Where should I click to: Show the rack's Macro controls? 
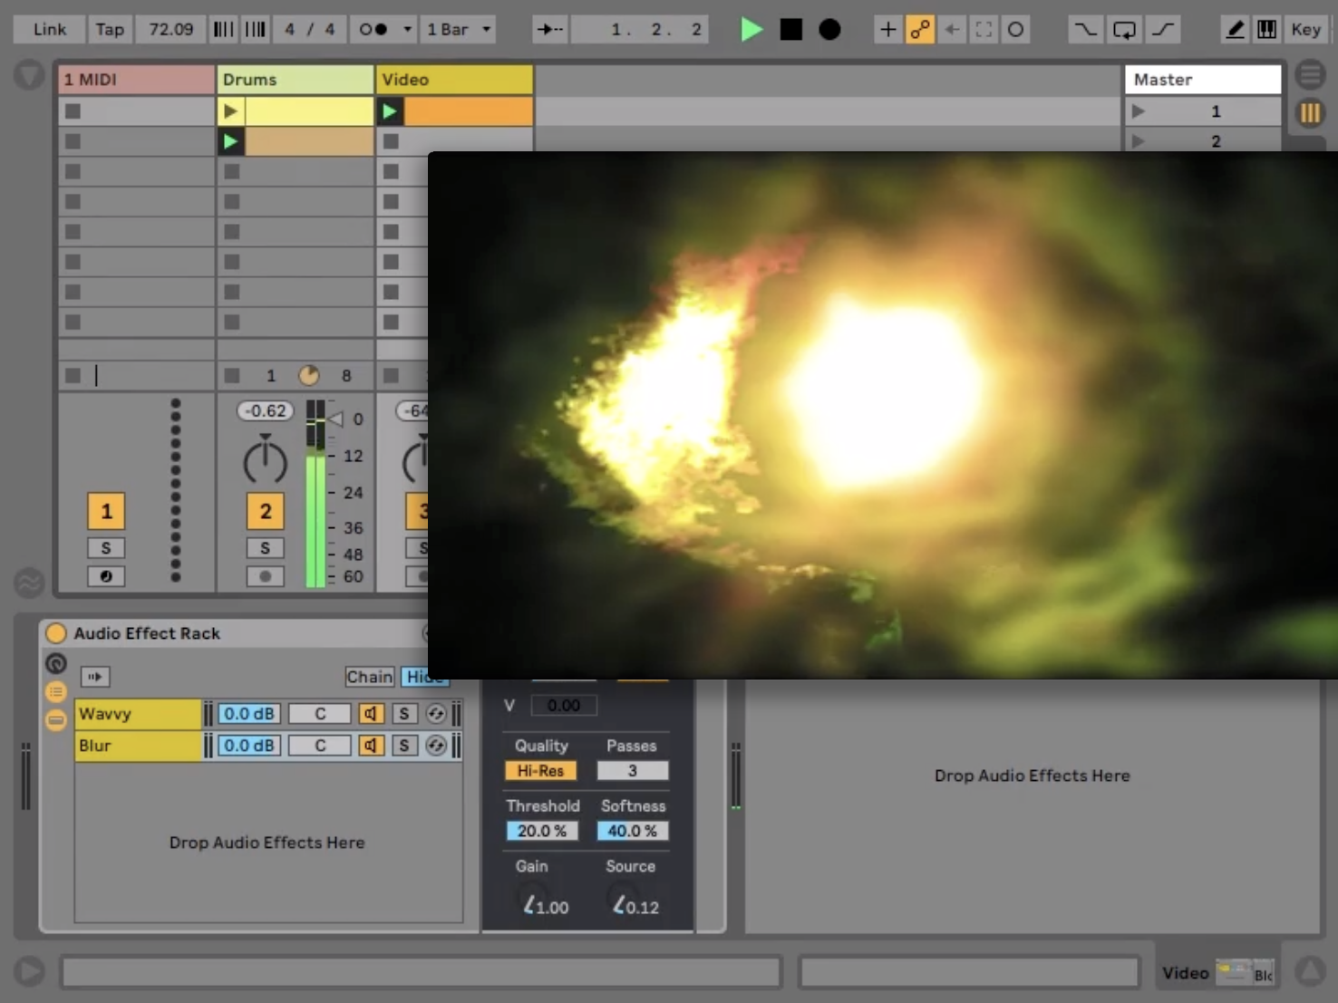point(56,664)
